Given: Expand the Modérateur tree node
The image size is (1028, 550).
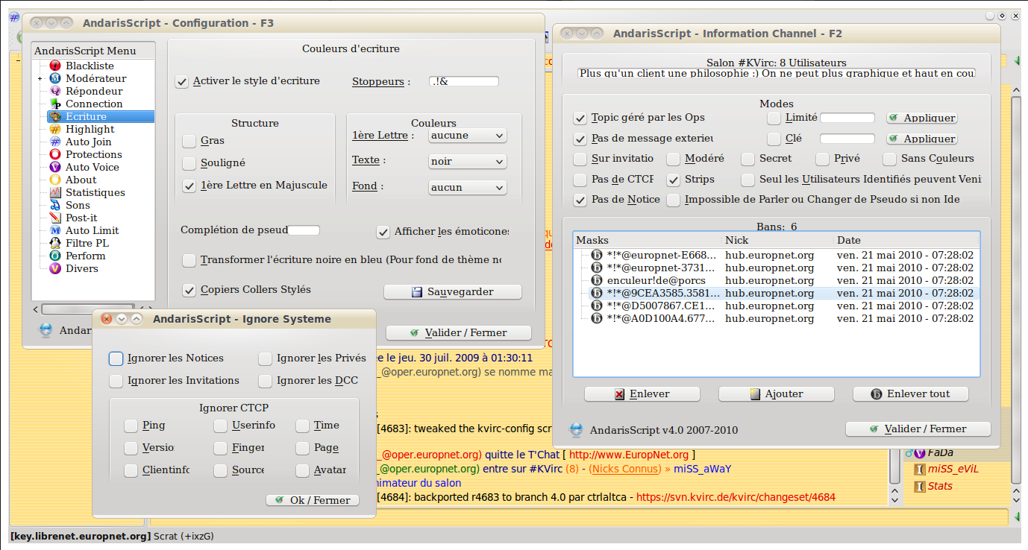Looking at the screenshot, I should (40, 78).
